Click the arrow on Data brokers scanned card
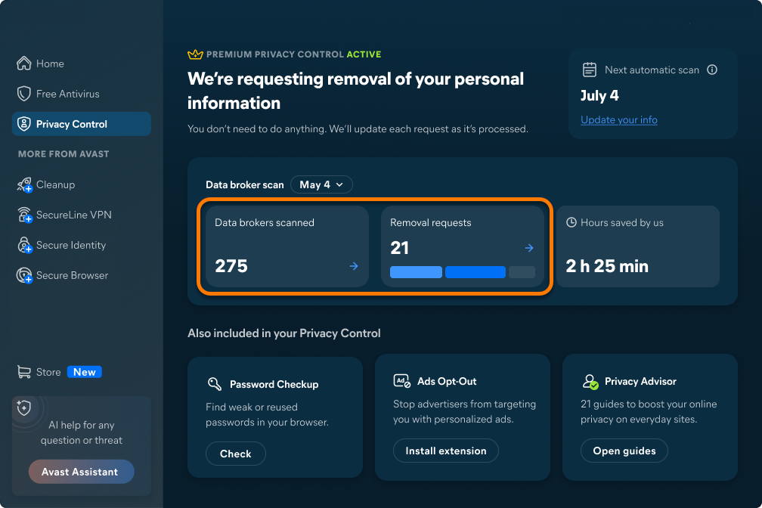The width and height of the screenshot is (762, 508). tap(354, 266)
